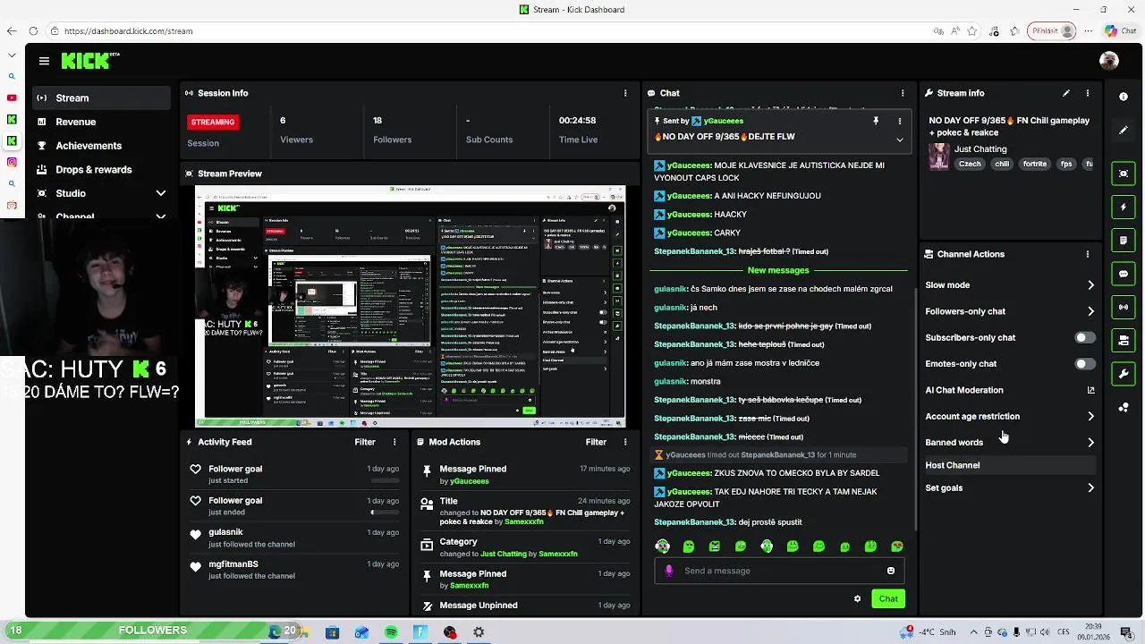Screen dimensions: 1145x644
Task: Click the wrench icon in right sidebar
Action: pyautogui.click(x=1124, y=373)
